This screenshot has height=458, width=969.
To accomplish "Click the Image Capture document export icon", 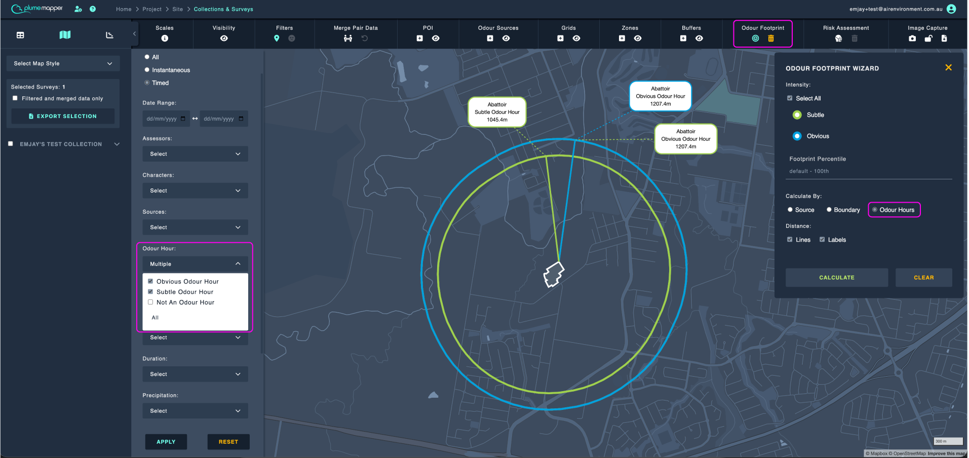I will point(944,39).
